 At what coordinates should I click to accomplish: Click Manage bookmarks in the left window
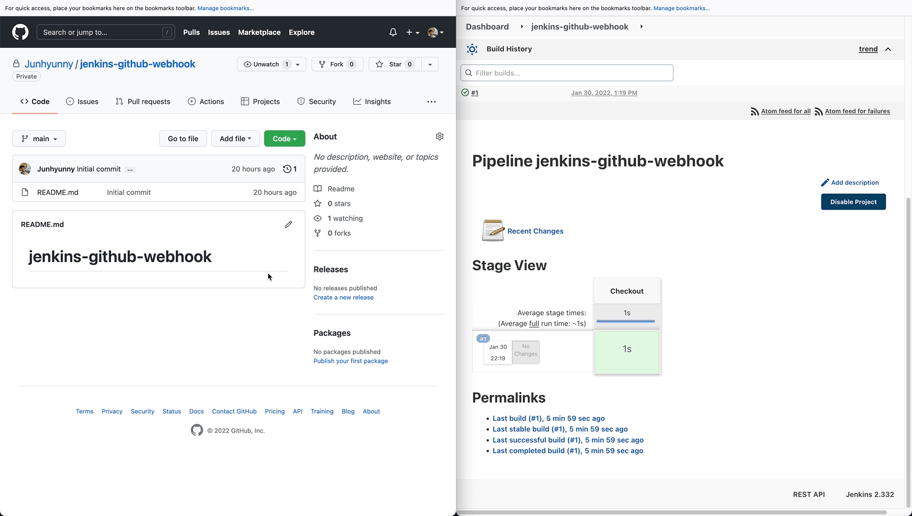tap(225, 8)
